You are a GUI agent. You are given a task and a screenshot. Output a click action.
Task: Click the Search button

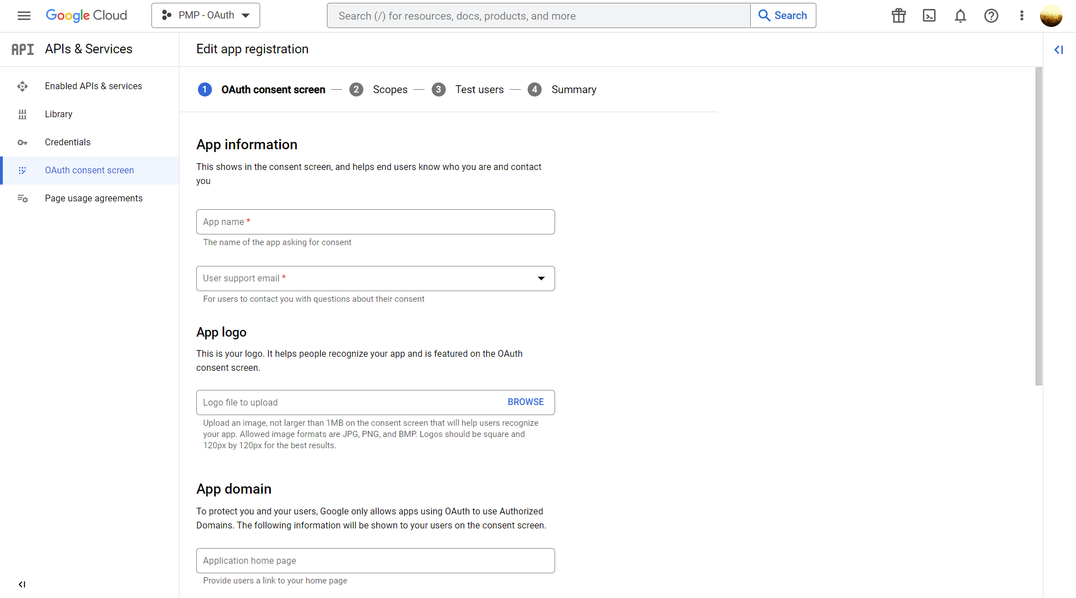[783, 15]
